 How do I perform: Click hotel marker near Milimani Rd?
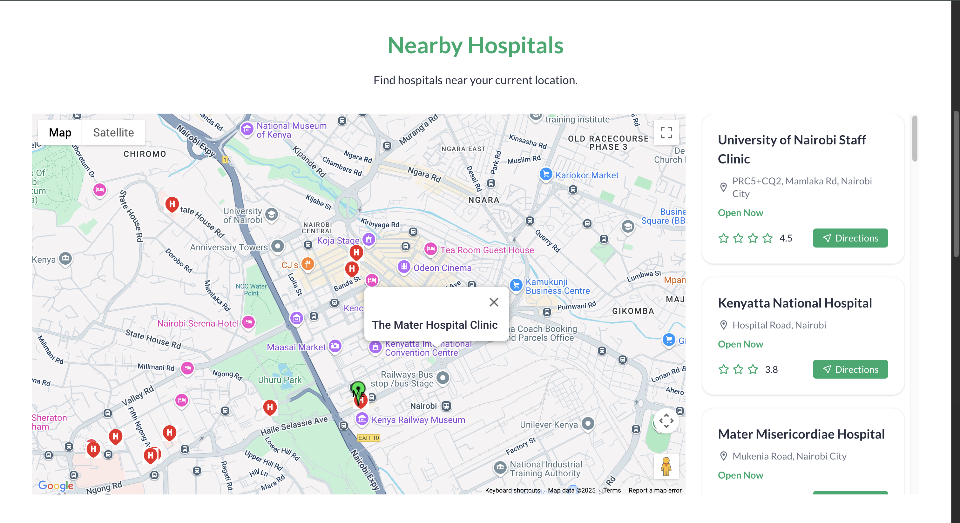point(187,368)
